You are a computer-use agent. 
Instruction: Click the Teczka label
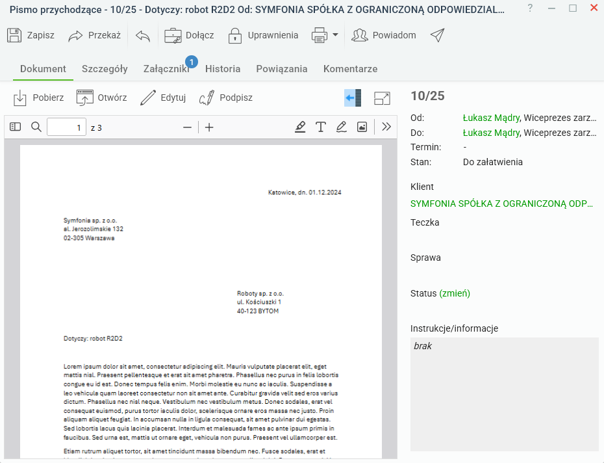coord(425,222)
